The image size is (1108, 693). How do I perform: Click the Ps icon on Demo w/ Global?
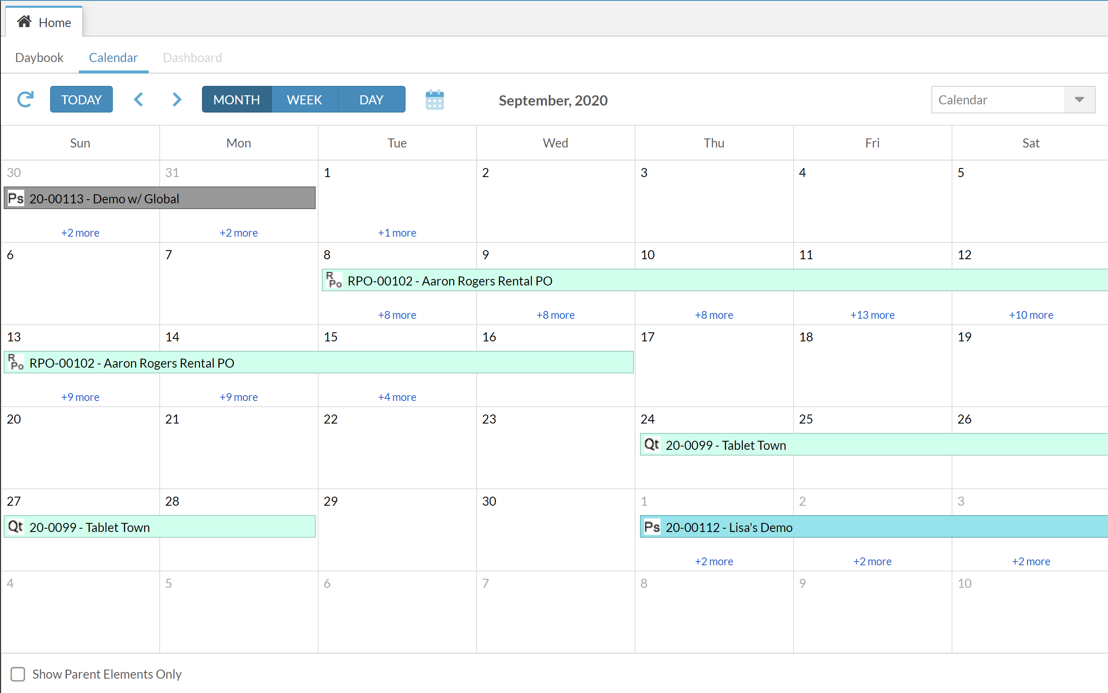(16, 198)
